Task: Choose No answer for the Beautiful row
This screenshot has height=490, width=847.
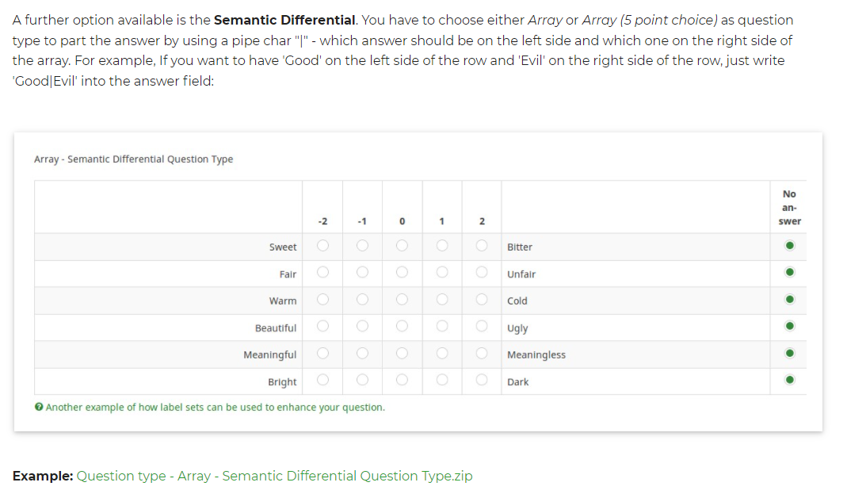Action: (789, 327)
